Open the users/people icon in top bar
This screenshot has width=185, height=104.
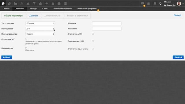point(9,3)
